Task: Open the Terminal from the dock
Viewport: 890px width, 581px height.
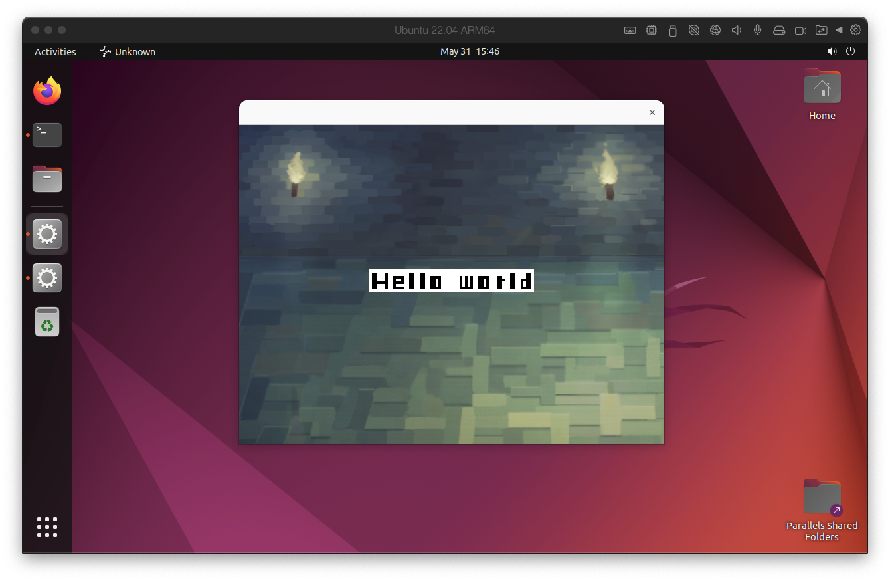Action: coord(47,135)
